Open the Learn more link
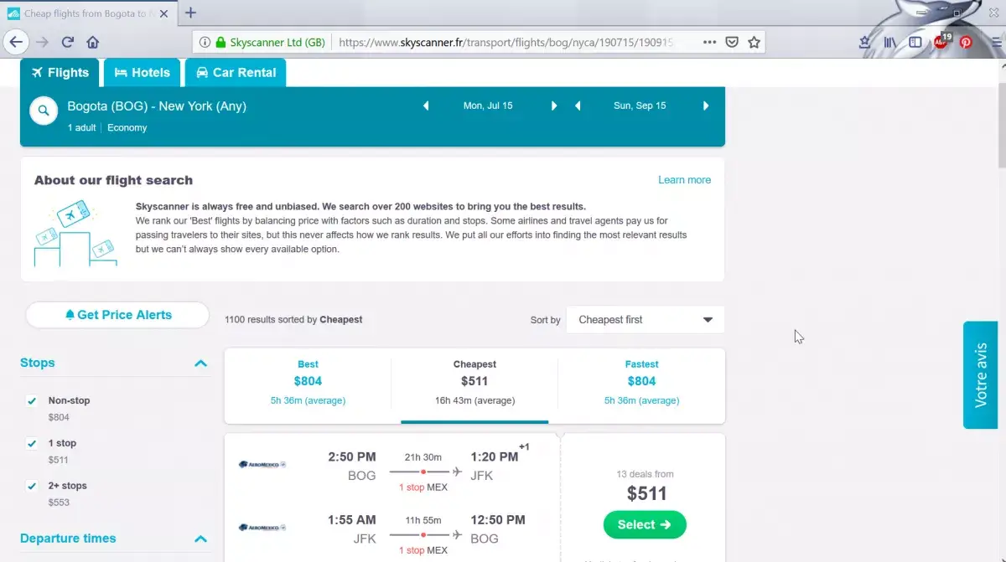This screenshot has height=562, width=1006. tap(684, 180)
